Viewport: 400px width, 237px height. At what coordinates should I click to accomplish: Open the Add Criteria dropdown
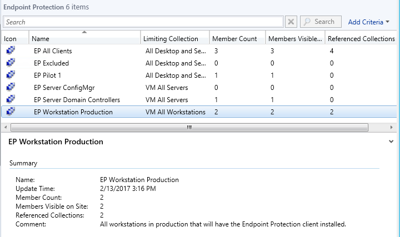click(368, 22)
